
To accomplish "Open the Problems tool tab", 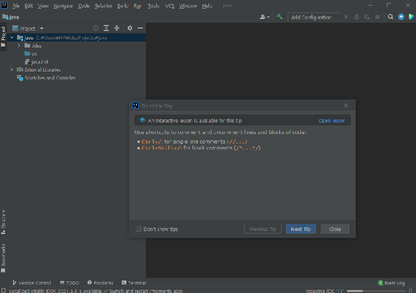I will (100, 282).
